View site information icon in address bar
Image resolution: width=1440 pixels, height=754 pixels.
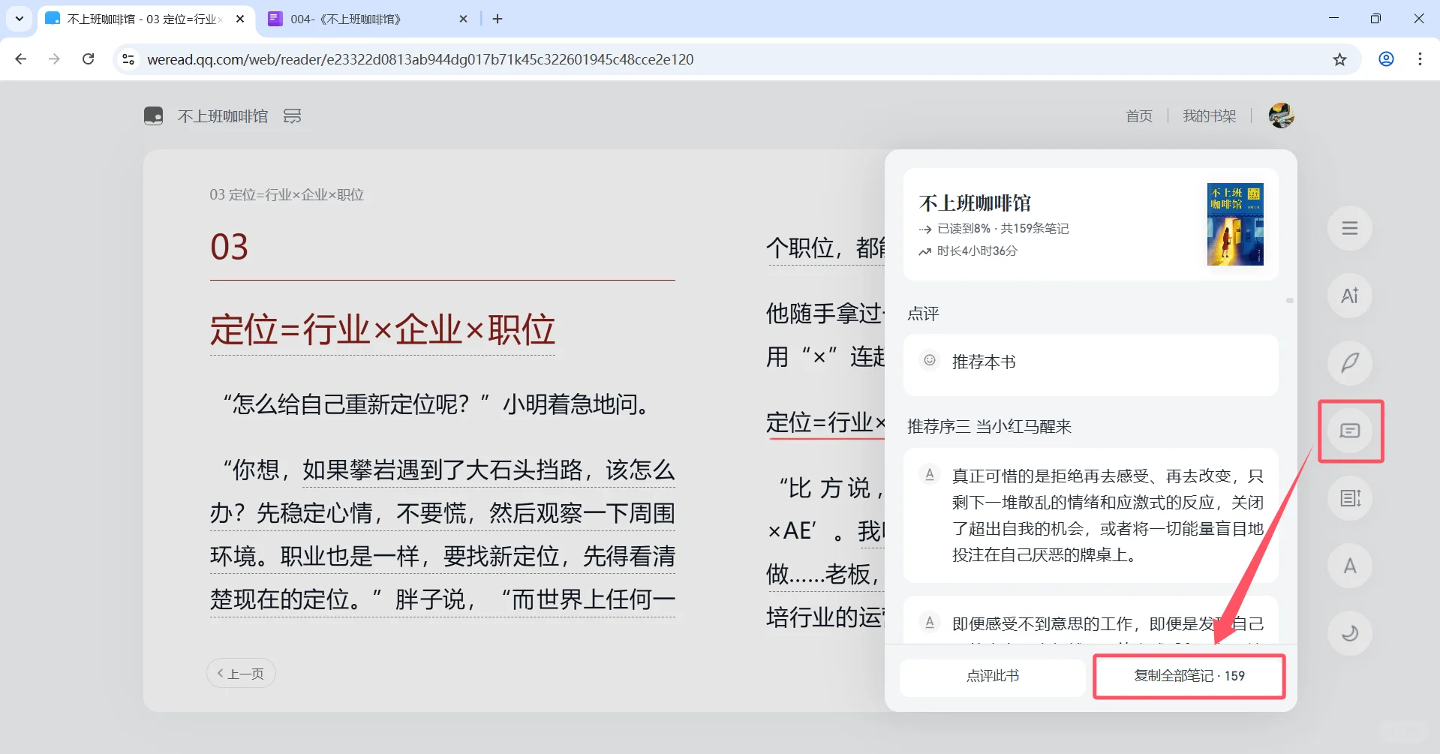[128, 59]
